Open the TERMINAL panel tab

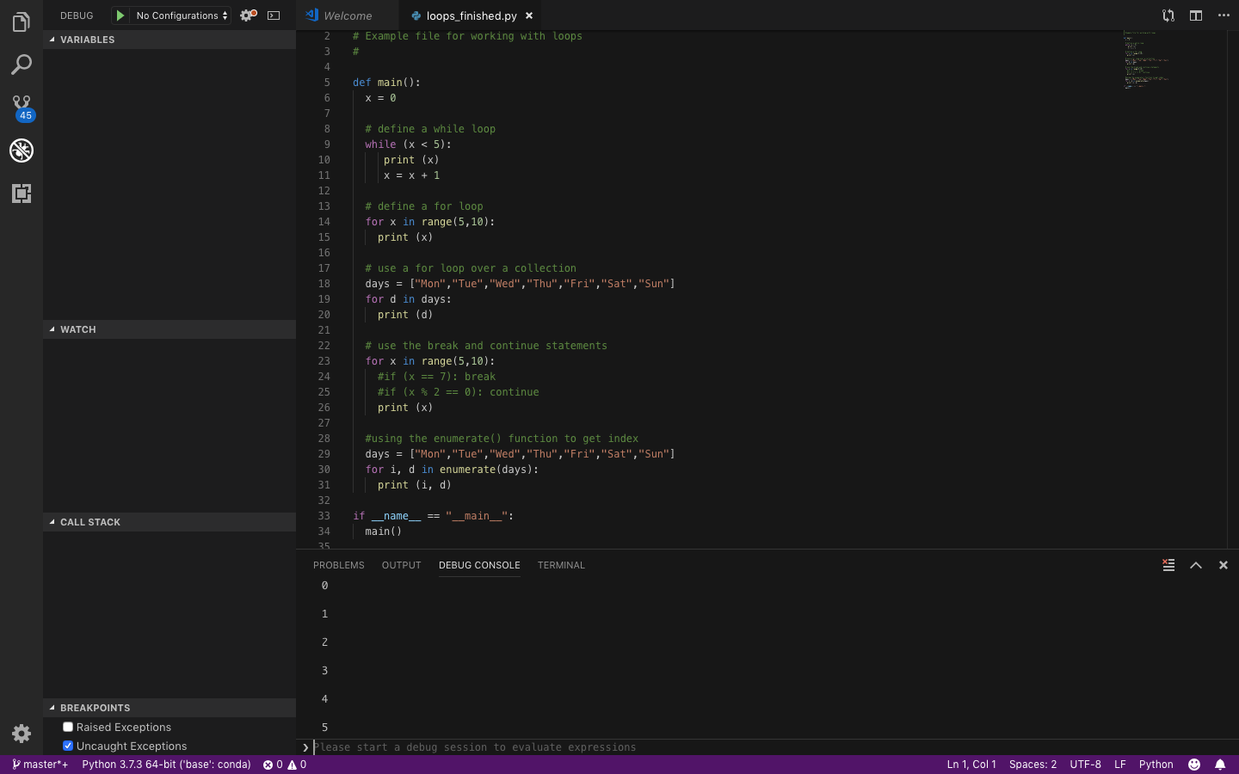561,565
